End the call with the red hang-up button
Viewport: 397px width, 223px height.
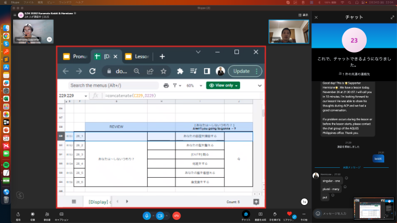(x=176, y=216)
